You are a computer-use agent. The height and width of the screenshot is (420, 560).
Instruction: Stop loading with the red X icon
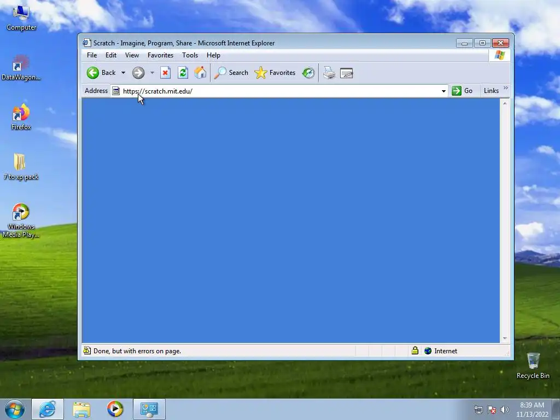pyautogui.click(x=165, y=73)
